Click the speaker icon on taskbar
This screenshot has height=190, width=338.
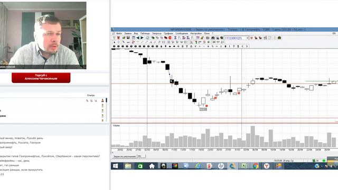click(186, 166)
